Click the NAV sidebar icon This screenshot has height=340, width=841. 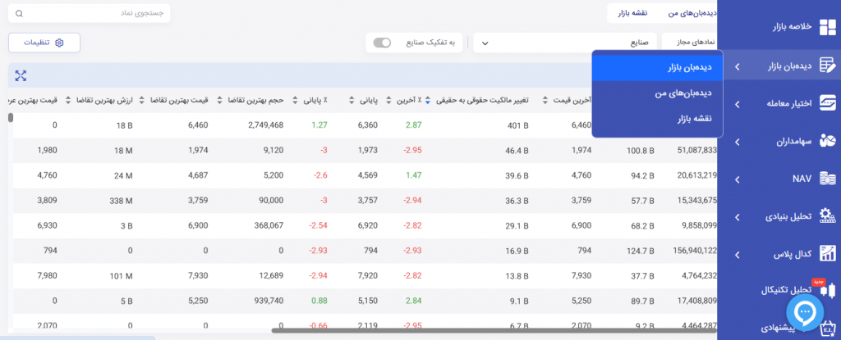click(x=827, y=179)
